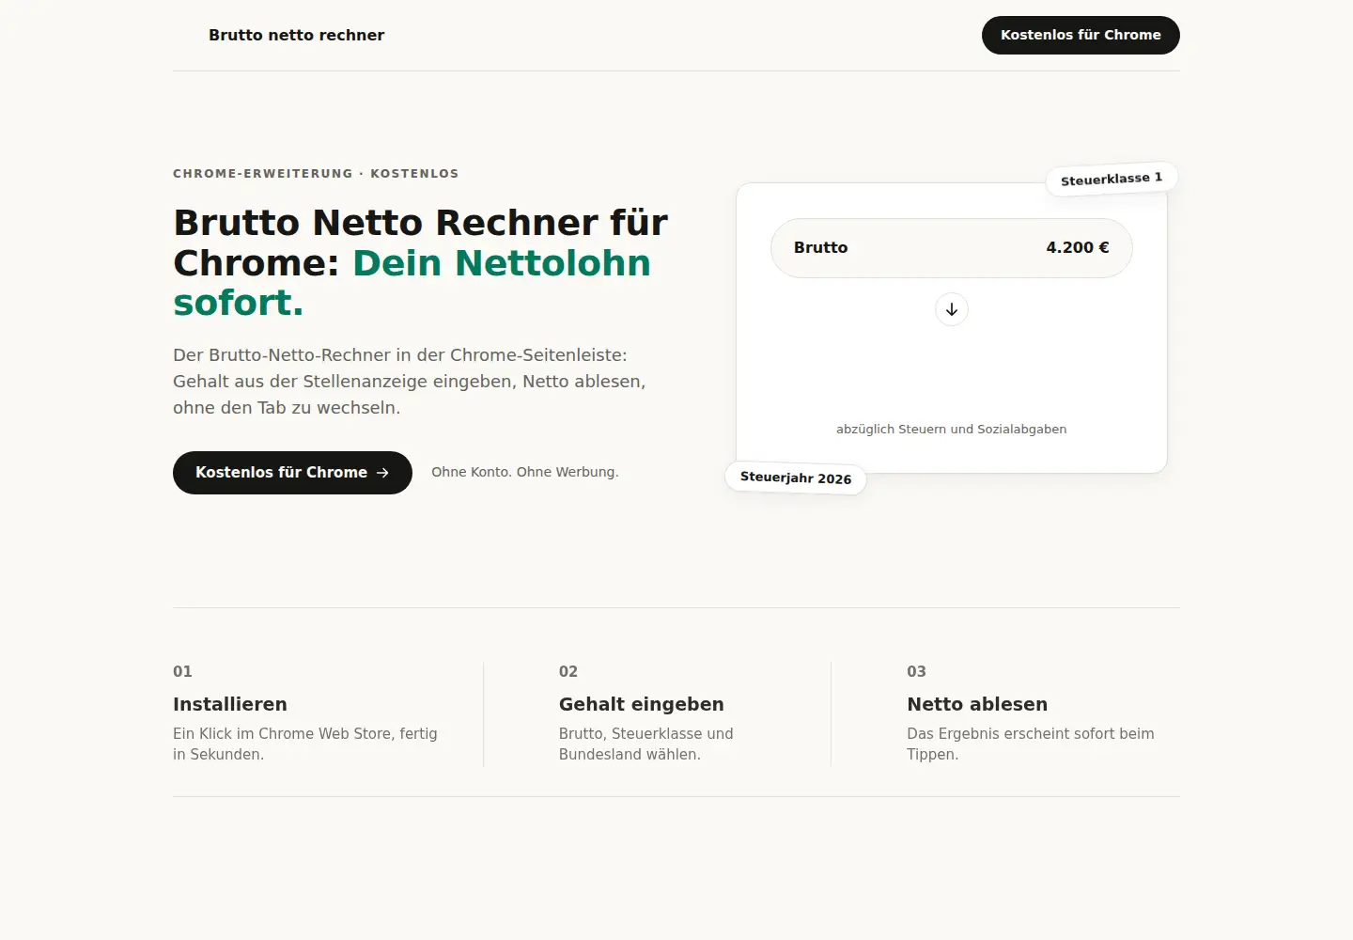
Task: Click 'Brutto, Steuerklasse und Bundesland wählen.' description
Action: pos(646,744)
